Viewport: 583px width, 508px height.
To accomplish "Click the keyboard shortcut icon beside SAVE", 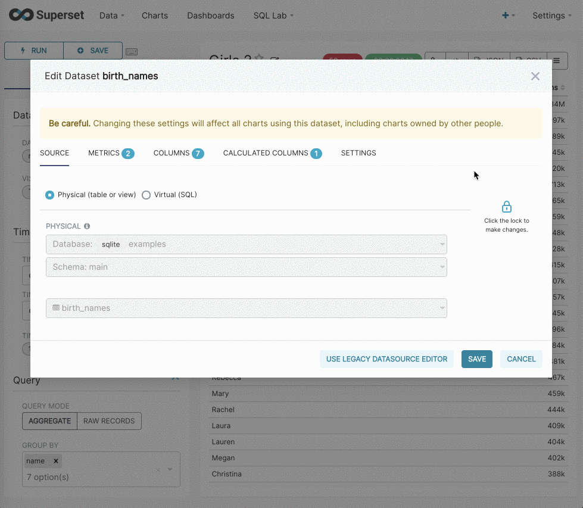I will pos(131,51).
